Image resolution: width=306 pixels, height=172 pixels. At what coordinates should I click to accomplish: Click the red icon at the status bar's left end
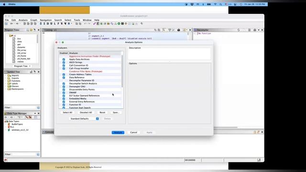(x=6, y=160)
